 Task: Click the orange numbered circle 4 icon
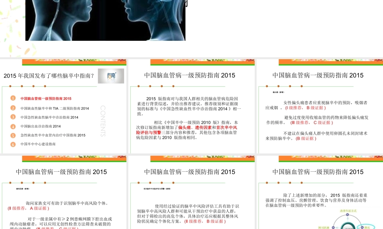[x=13, y=126]
